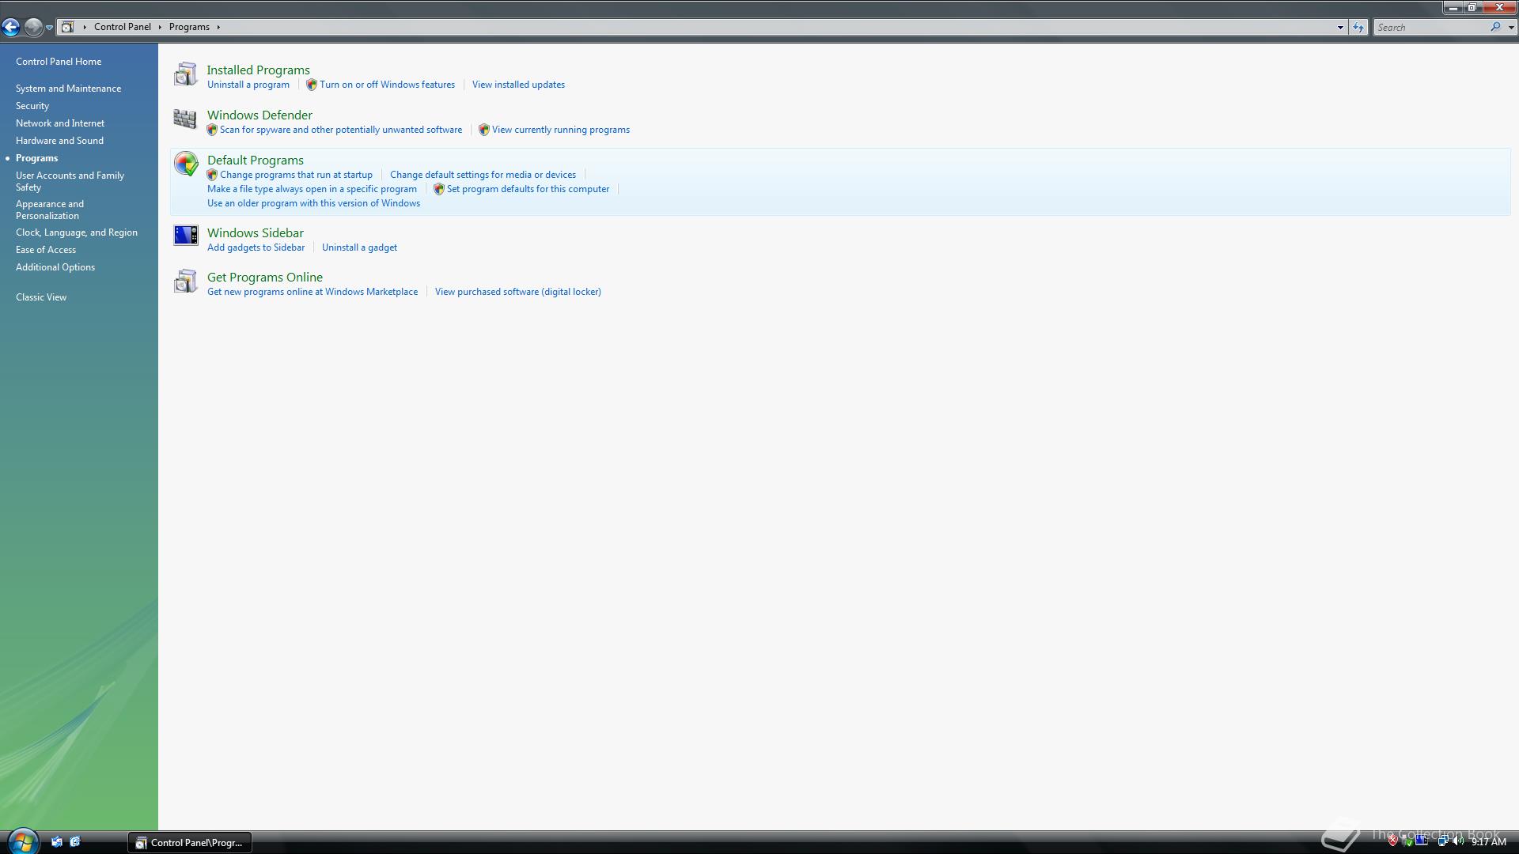View purchased software (digital locker)
The height and width of the screenshot is (854, 1519).
(x=517, y=292)
